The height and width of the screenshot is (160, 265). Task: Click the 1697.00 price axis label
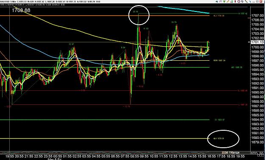[257, 61]
